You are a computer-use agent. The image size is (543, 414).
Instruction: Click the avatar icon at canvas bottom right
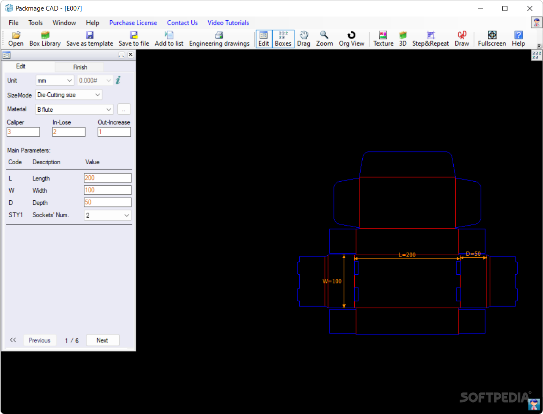534,404
